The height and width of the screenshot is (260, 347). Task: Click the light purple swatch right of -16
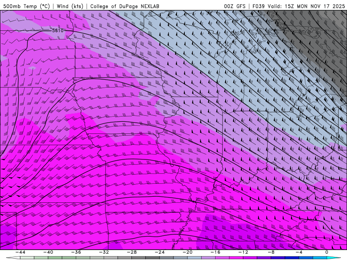click(222, 258)
